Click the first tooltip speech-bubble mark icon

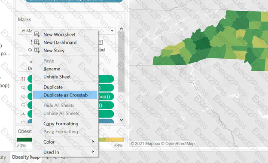click(23, 88)
